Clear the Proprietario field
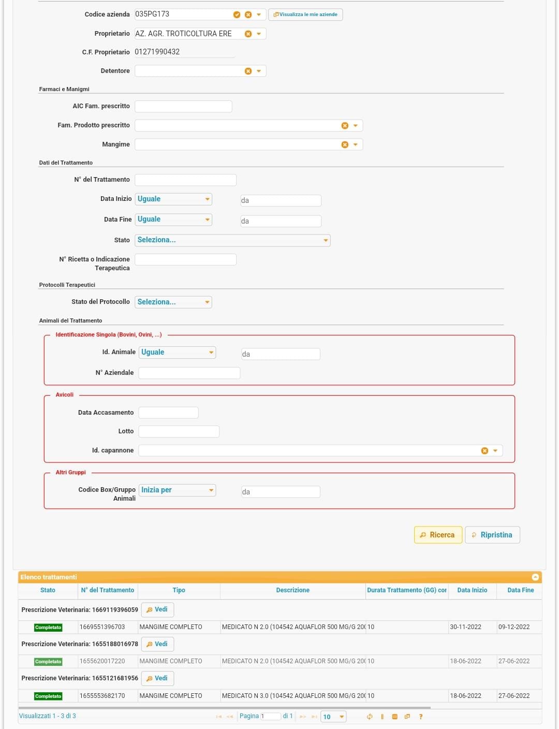The width and height of the screenshot is (559, 729). coord(248,34)
